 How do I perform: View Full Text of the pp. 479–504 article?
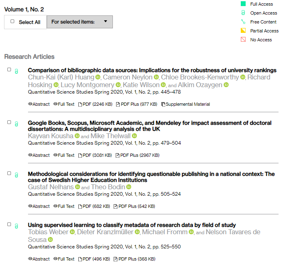click(64, 155)
